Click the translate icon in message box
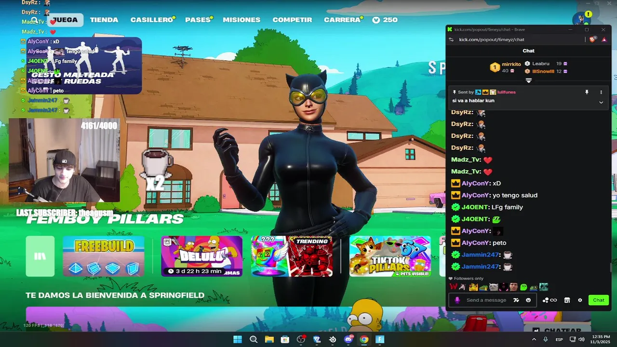This screenshot has width=617, height=347. (516, 300)
